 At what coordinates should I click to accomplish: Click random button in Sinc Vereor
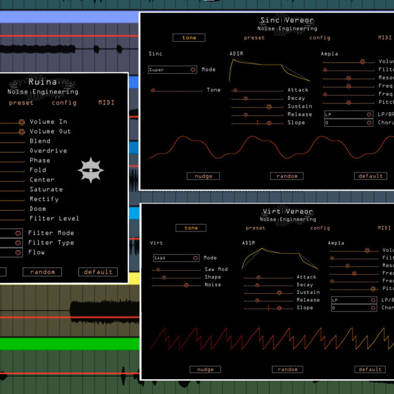(287, 176)
